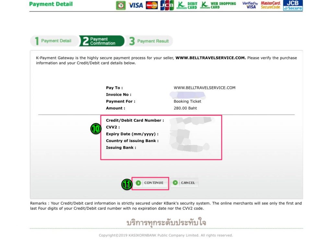Click the KASIKORNBANK copyright notice
Screen dimensions: 332x249
pos(166,235)
